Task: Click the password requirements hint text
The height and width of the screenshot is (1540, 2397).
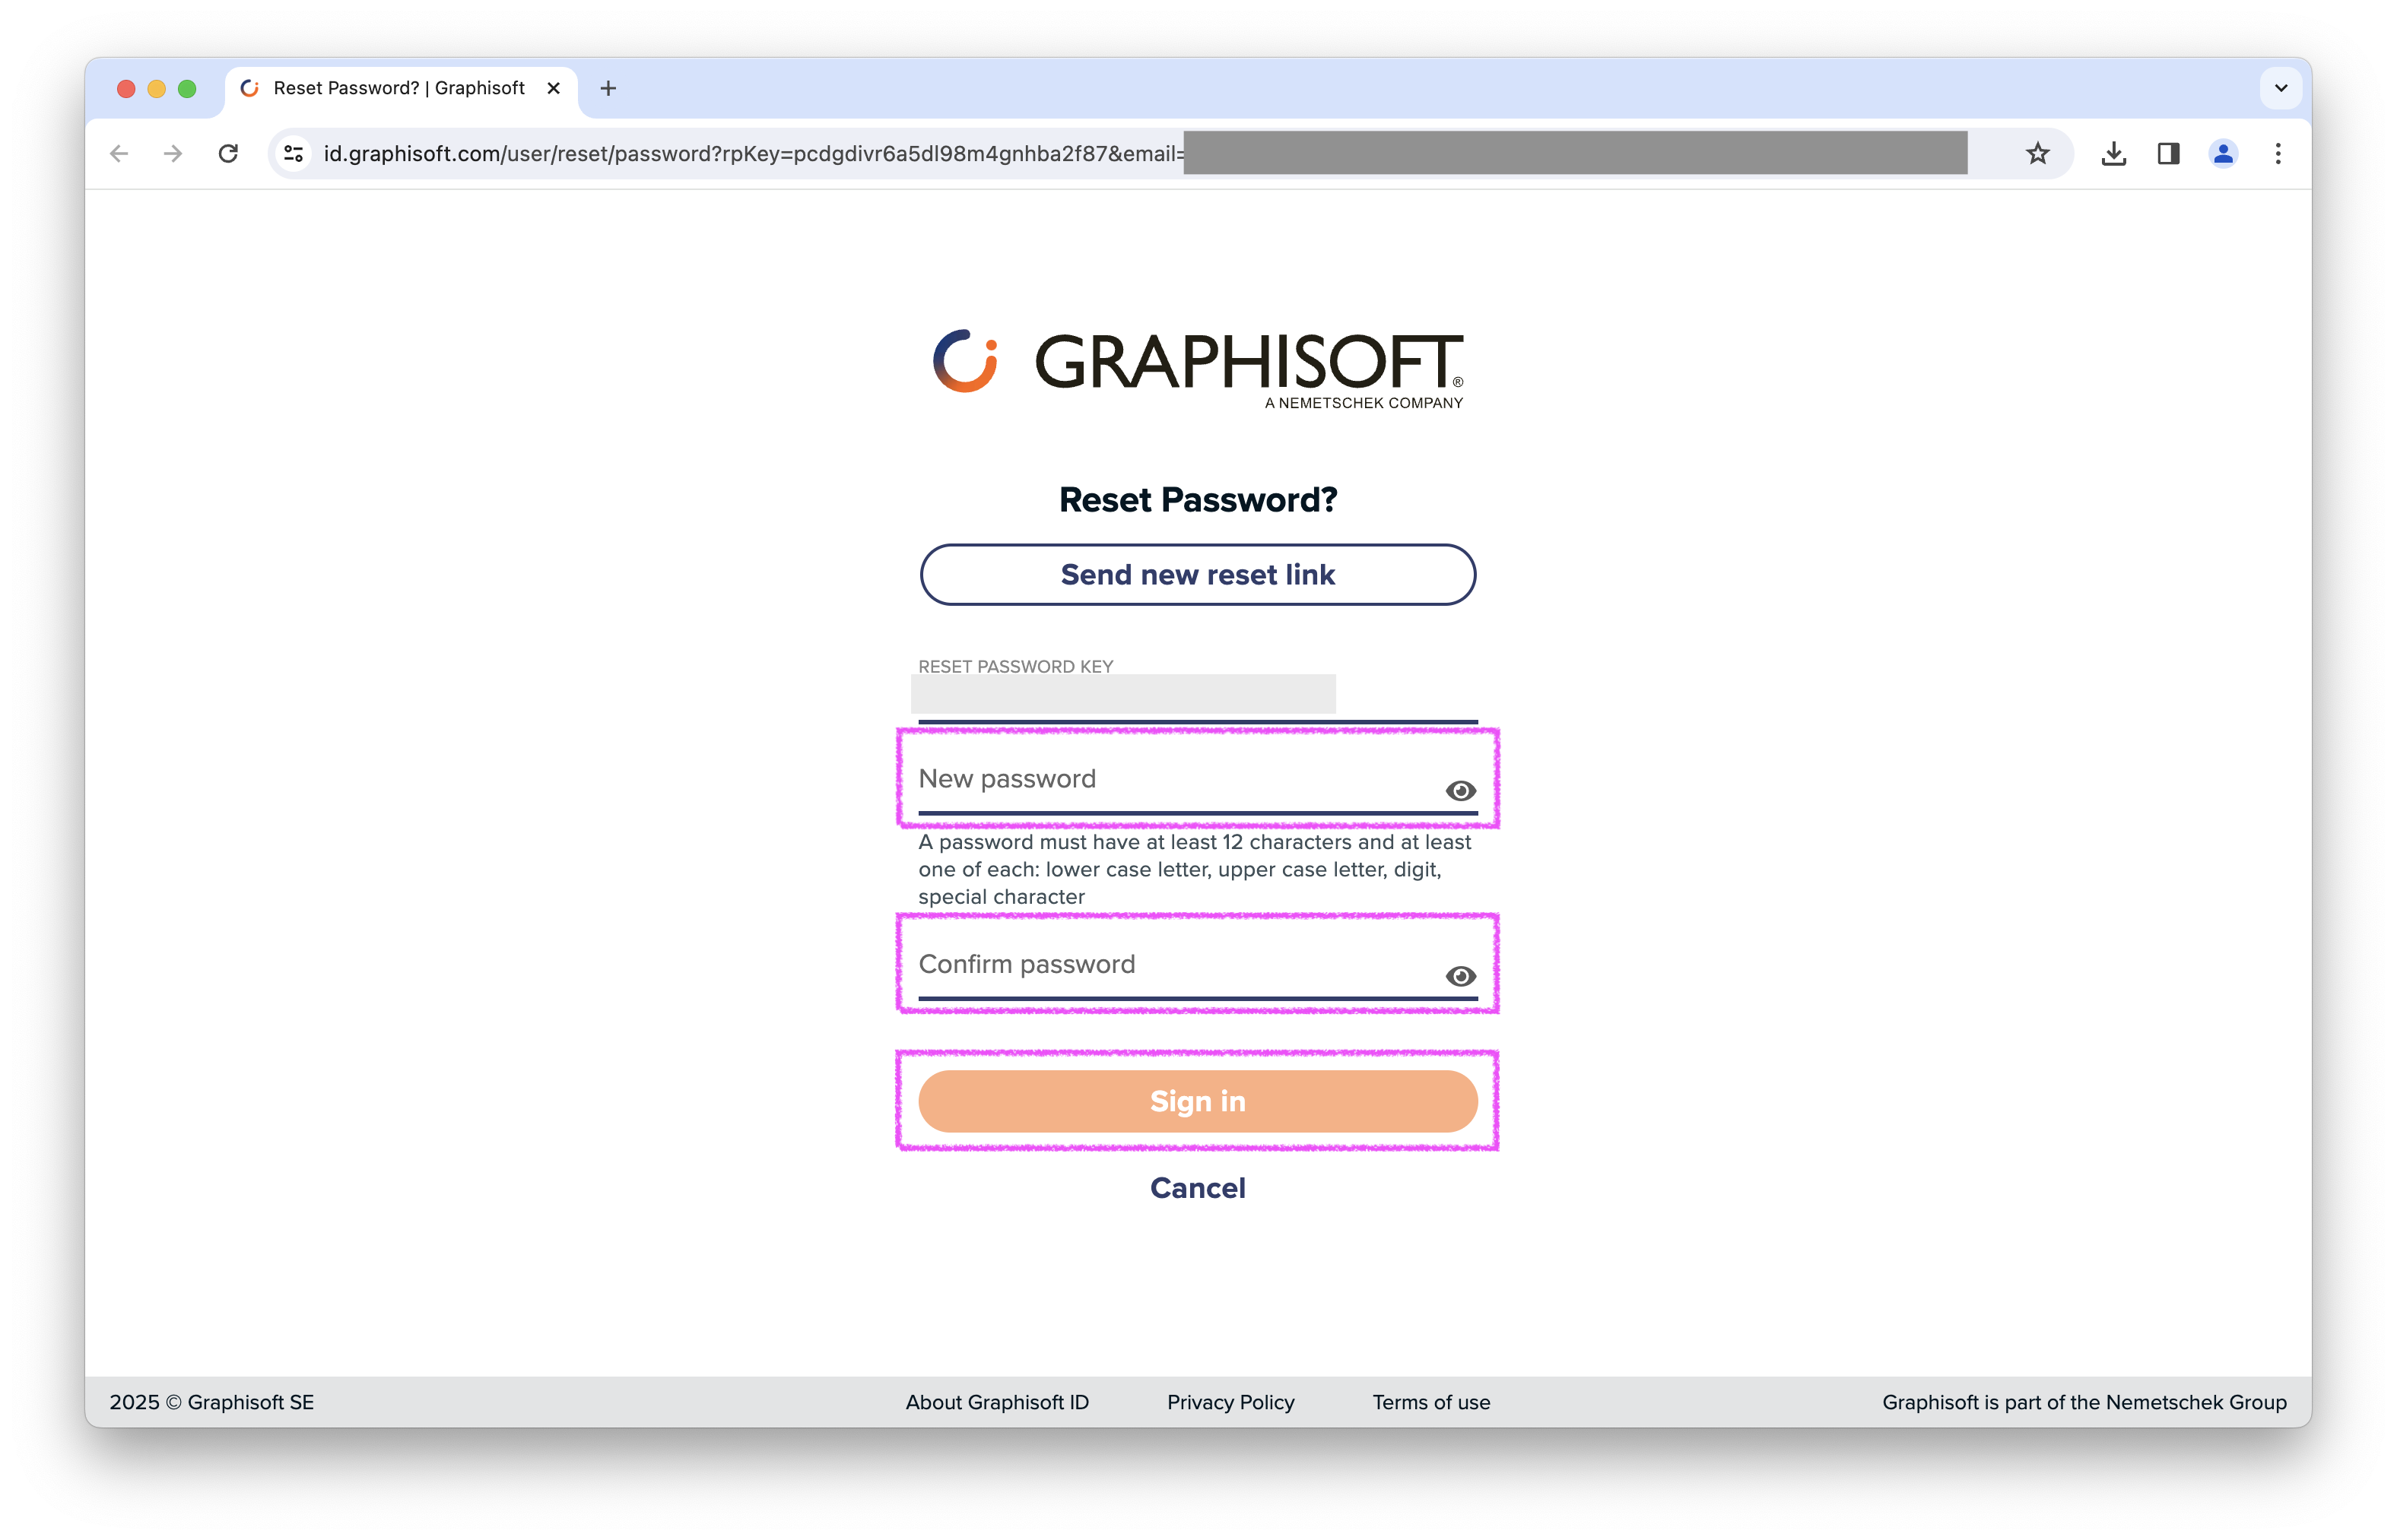Action: 1195,869
